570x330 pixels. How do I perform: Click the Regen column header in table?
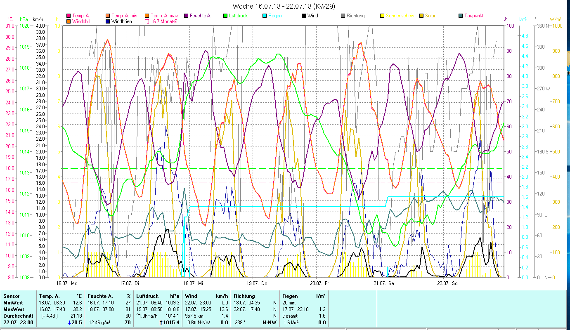pos(291,296)
